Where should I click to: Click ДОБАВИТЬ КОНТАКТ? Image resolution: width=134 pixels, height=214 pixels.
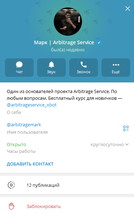point(30,164)
